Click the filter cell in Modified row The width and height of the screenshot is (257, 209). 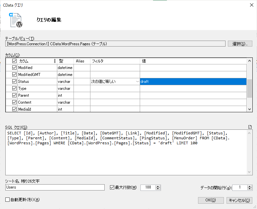(115, 68)
